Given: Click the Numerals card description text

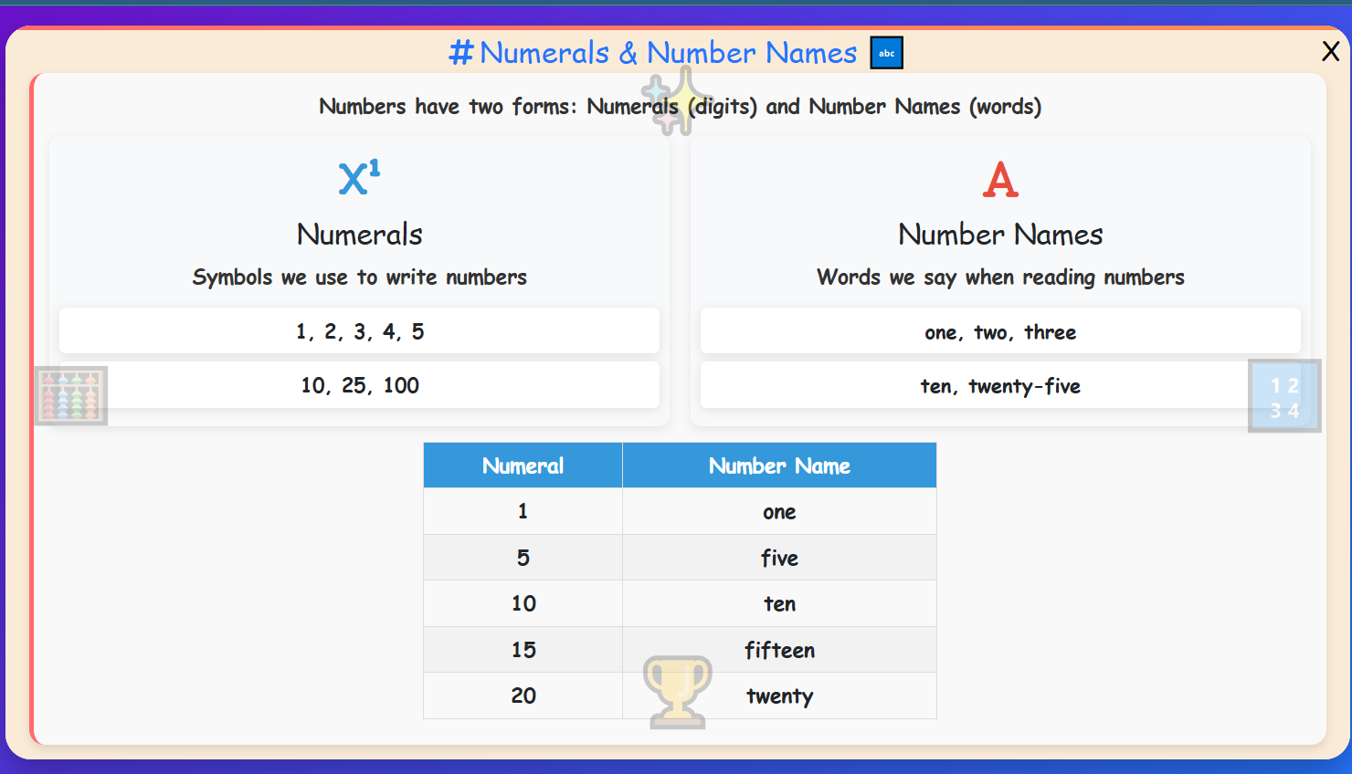Looking at the screenshot, I should pyautogui.click(x=359, y=277).
